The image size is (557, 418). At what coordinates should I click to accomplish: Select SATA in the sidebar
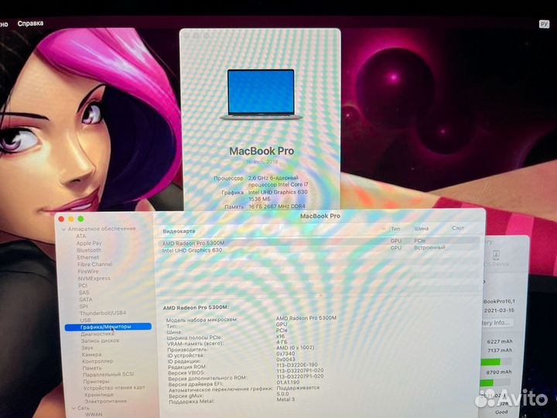click(86, 300)
